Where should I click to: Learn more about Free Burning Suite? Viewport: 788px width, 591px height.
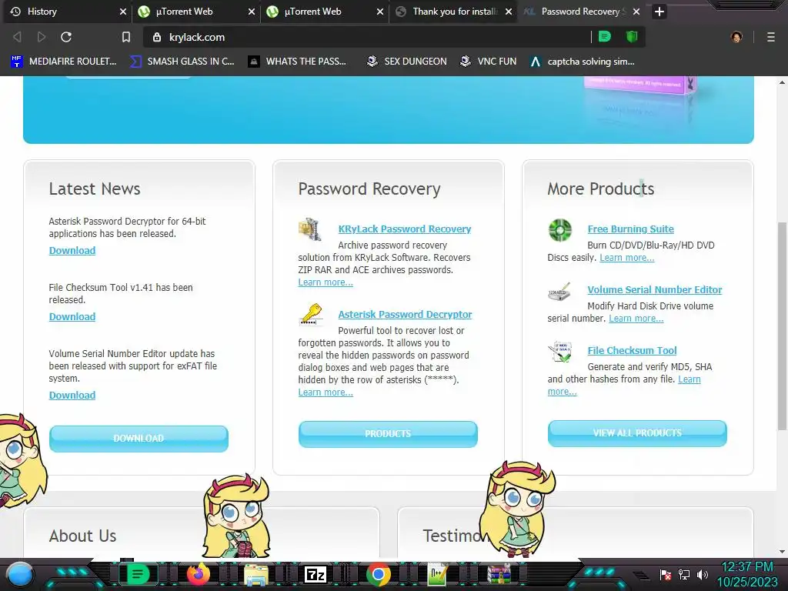click(x=626, y=257)
